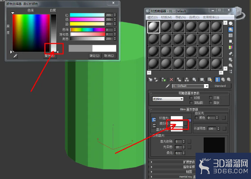This screenshot has height=179, width=251.
Task: Click the map button beside 光泽度
Action: 189,147
